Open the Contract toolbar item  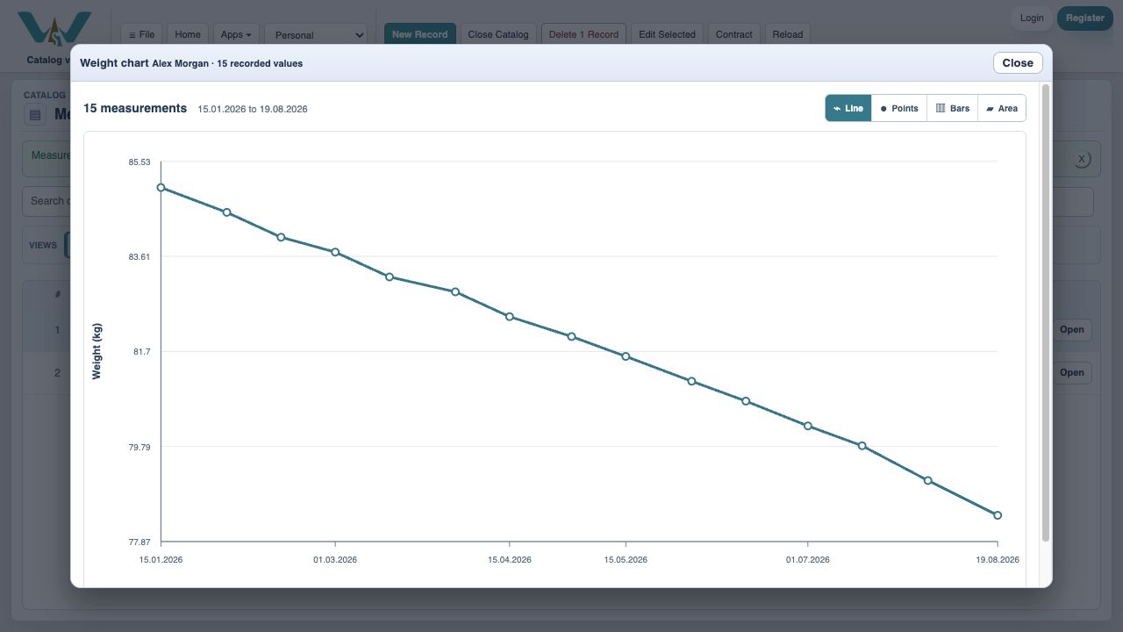point(734,34)
